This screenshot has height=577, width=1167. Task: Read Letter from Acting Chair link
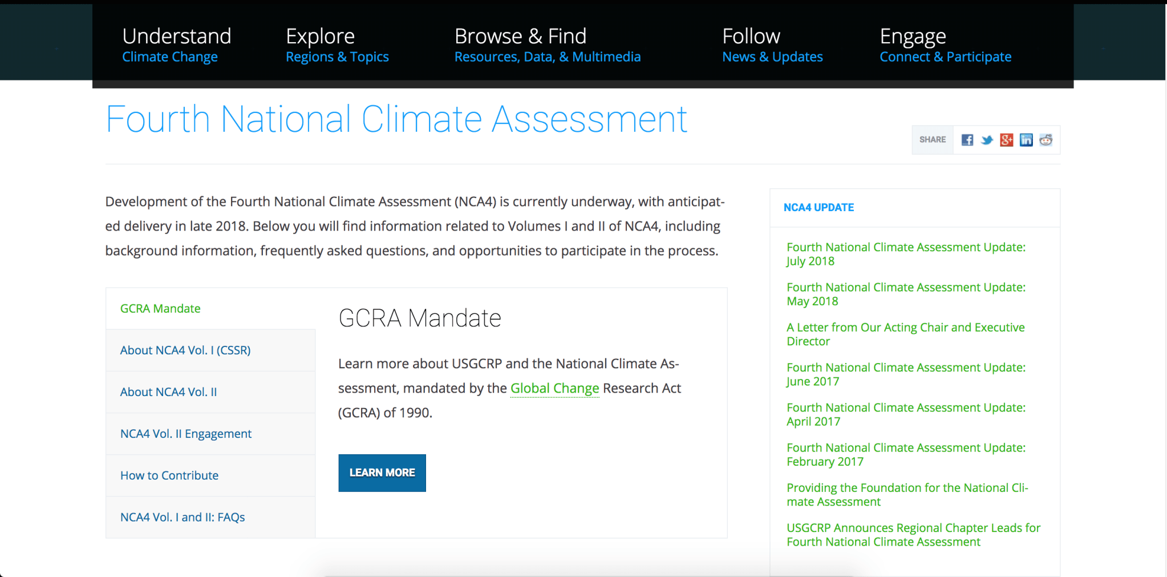[905, 334]
